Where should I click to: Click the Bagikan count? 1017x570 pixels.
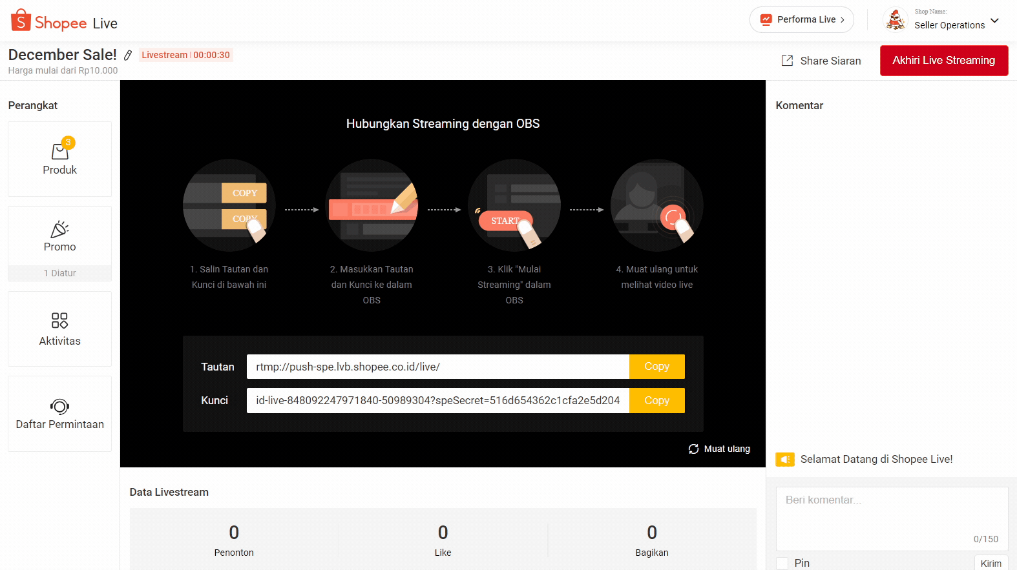point(652,533)
